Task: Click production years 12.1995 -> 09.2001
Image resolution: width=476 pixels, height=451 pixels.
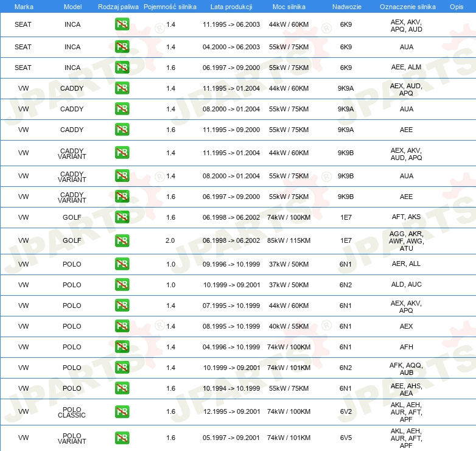Action: click(x=232, y=411)
